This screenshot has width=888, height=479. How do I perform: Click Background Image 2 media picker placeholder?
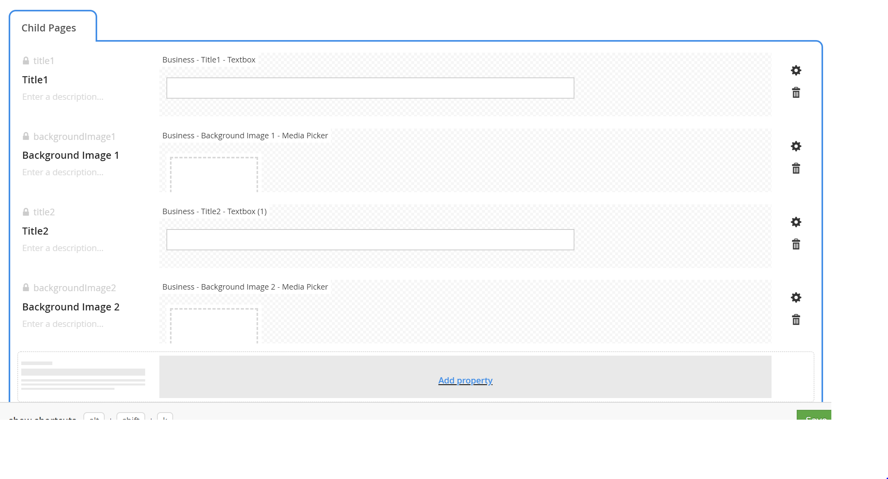click(214, 326)
